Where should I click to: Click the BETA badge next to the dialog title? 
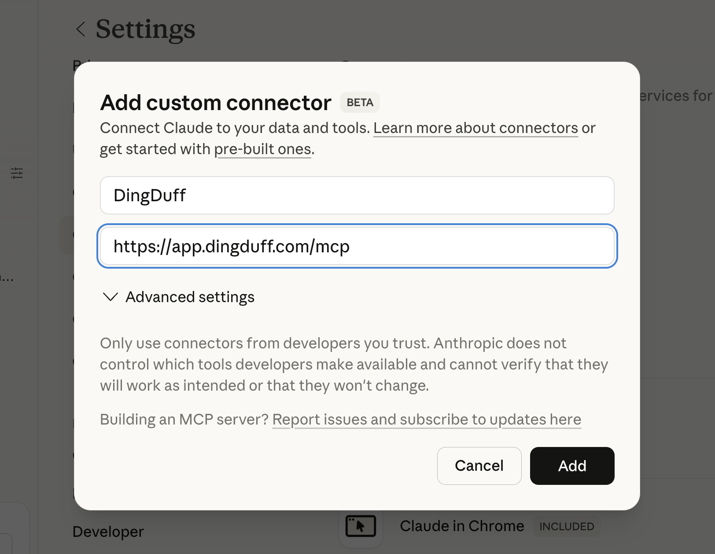[x=360, y=102]
